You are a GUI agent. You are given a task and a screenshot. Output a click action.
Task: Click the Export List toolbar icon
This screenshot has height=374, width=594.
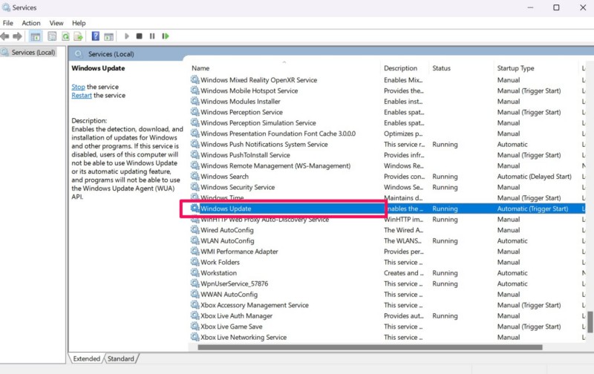point(78,36)
